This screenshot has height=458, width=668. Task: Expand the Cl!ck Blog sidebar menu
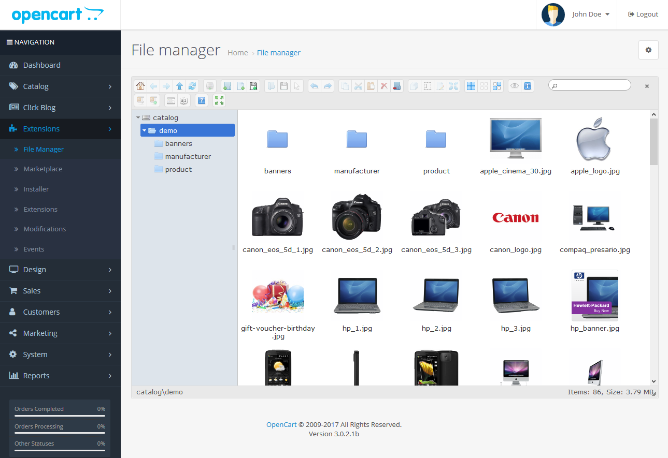(60, 108)
